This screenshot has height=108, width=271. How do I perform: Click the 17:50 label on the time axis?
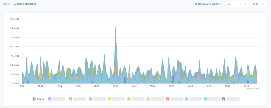22,86
